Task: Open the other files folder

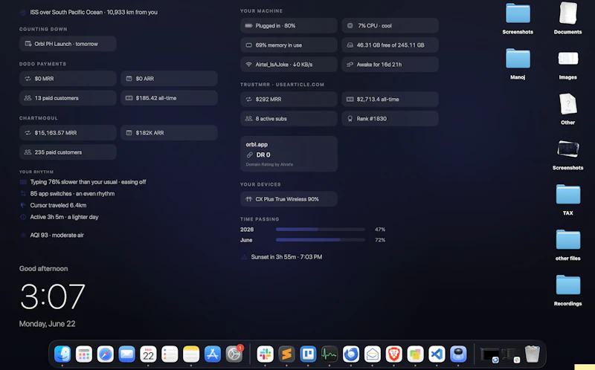Action: 567,244
